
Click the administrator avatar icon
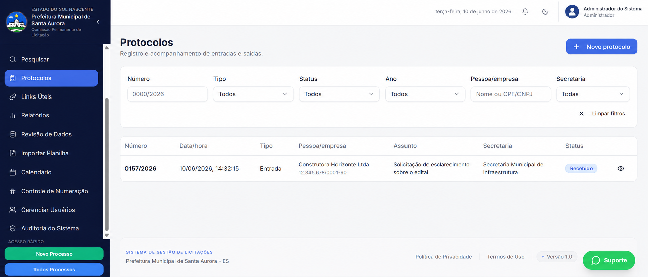[572, 11]
